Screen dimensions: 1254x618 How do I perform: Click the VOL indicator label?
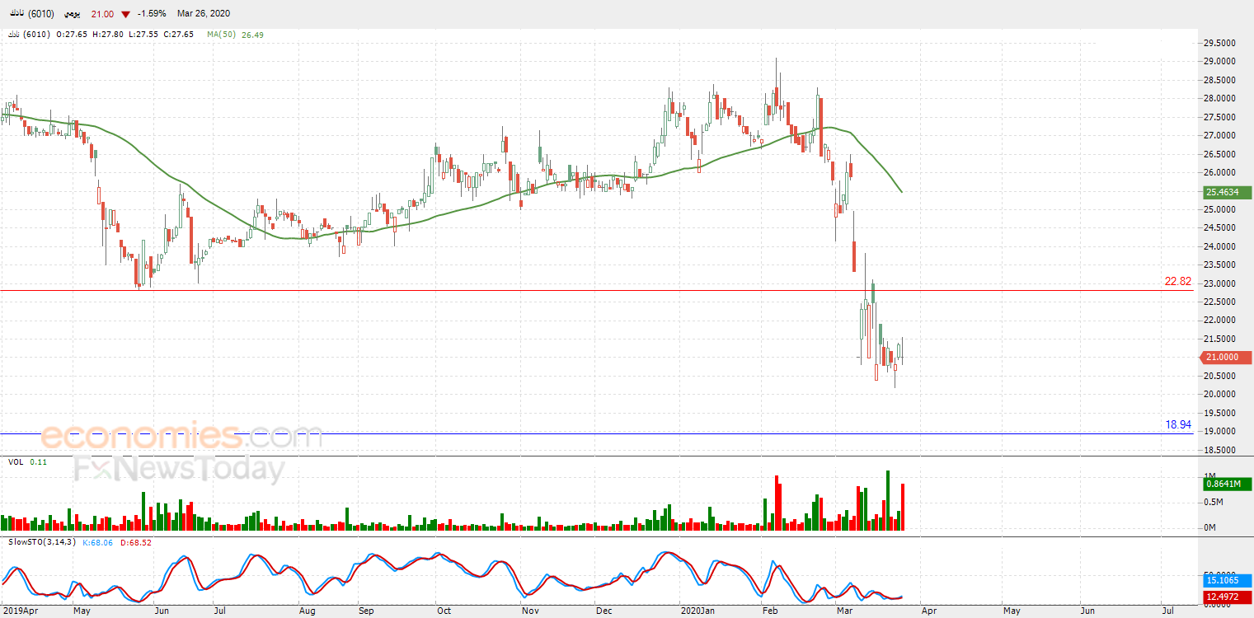point(16,462)
